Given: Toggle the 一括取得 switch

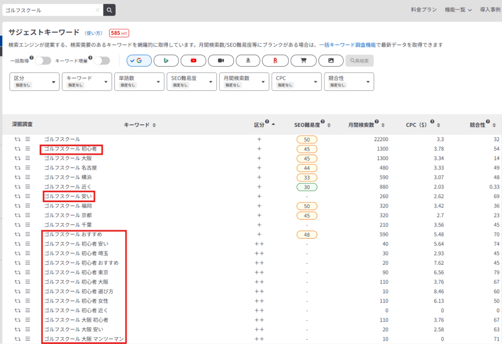Looking at the screenshot, I should coord(43,61).
